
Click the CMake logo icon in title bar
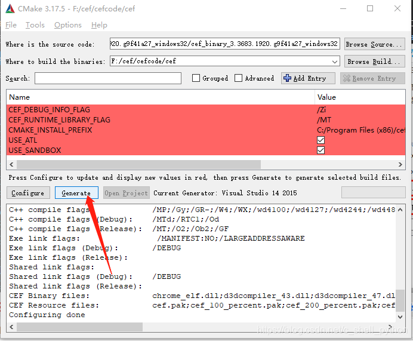[x=10, y=8]
